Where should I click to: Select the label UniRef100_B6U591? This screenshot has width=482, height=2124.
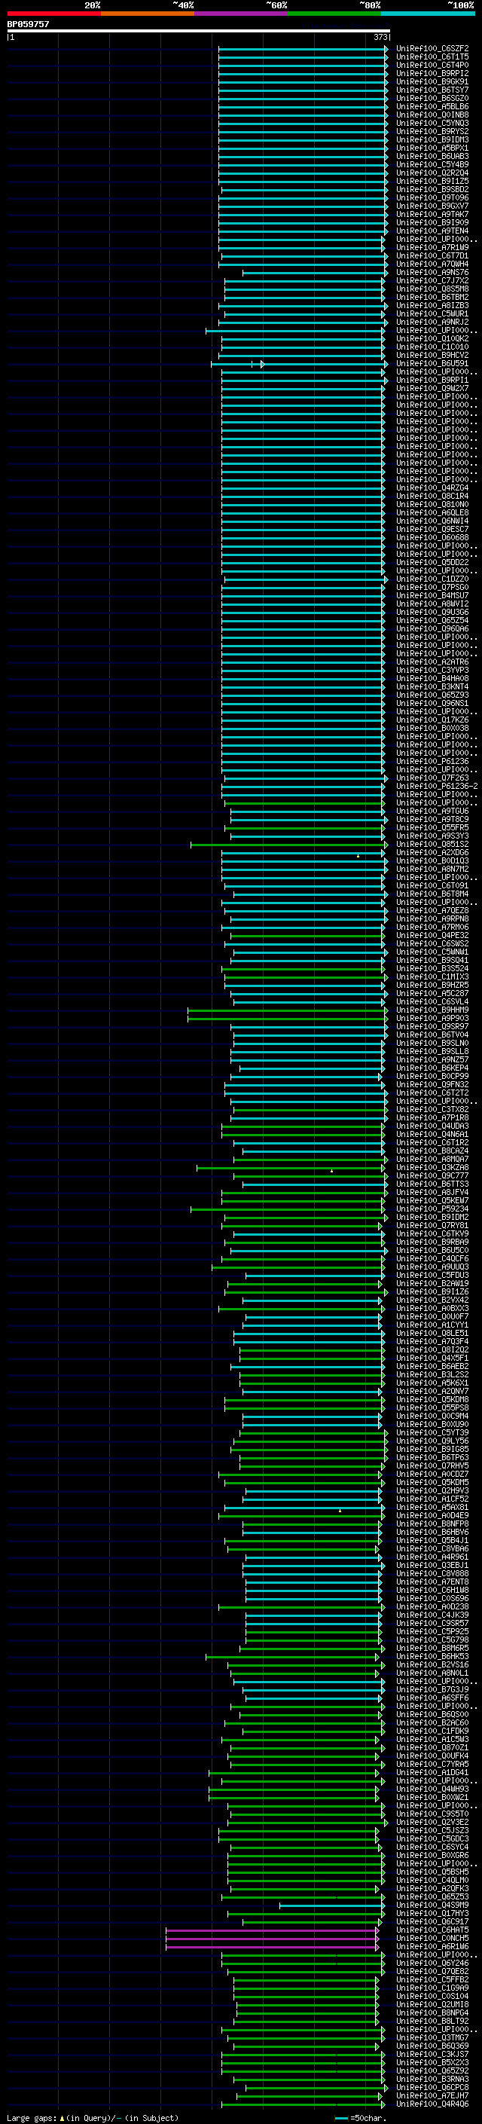432,364
